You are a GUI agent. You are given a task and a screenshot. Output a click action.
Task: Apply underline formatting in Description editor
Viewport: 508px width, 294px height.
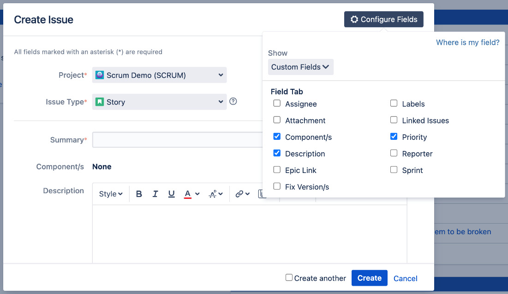(x=171, y=194)
